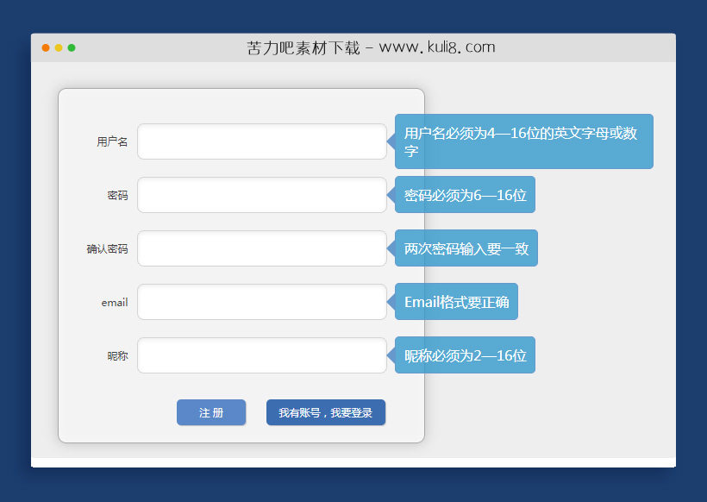Click the email input field
This screenshot has height=502, width=707.
(262, 302)
